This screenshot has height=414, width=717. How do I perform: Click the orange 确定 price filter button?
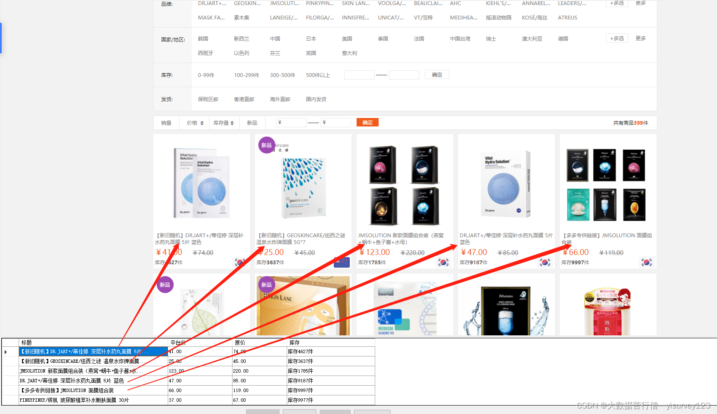coord(368,123)
